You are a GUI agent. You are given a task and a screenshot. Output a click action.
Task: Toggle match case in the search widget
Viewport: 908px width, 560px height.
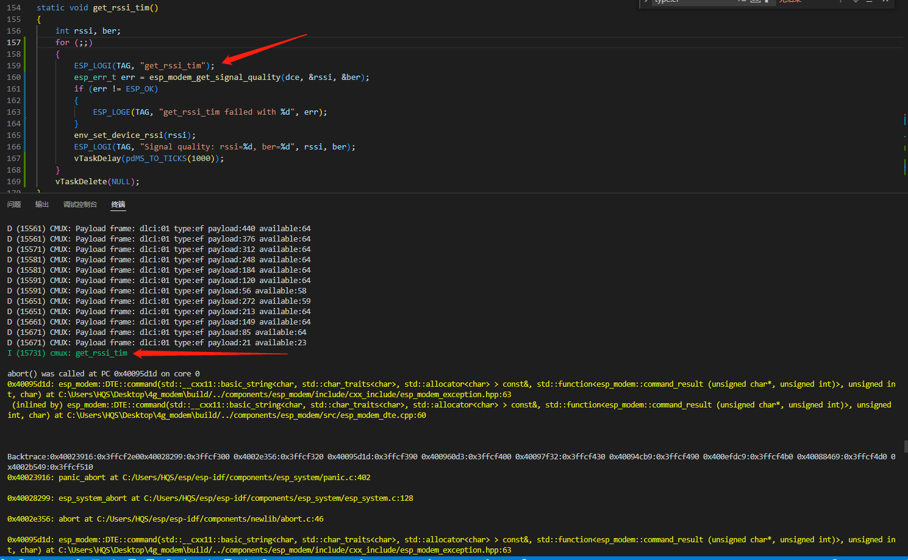coord(742,3)
